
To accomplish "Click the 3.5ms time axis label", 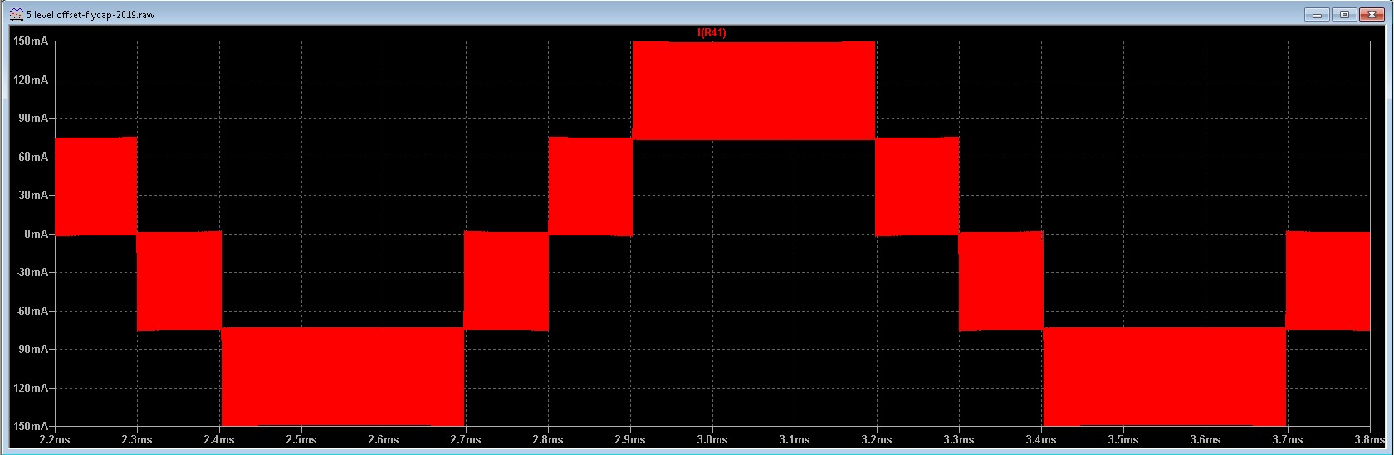I will (1123, 440).
